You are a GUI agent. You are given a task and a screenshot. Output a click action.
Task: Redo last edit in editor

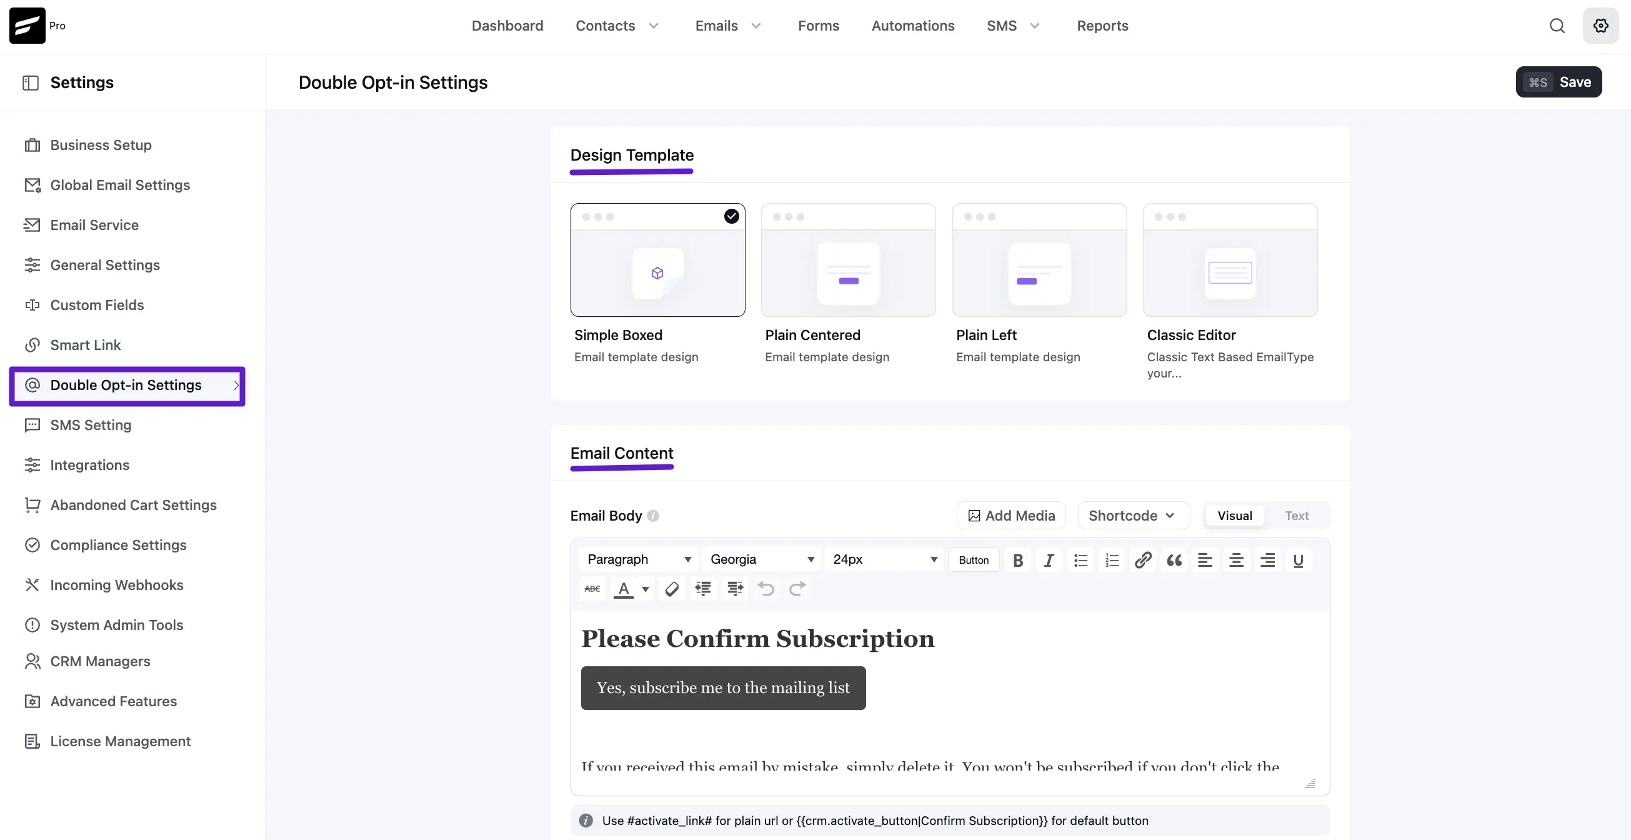[797, 589]
